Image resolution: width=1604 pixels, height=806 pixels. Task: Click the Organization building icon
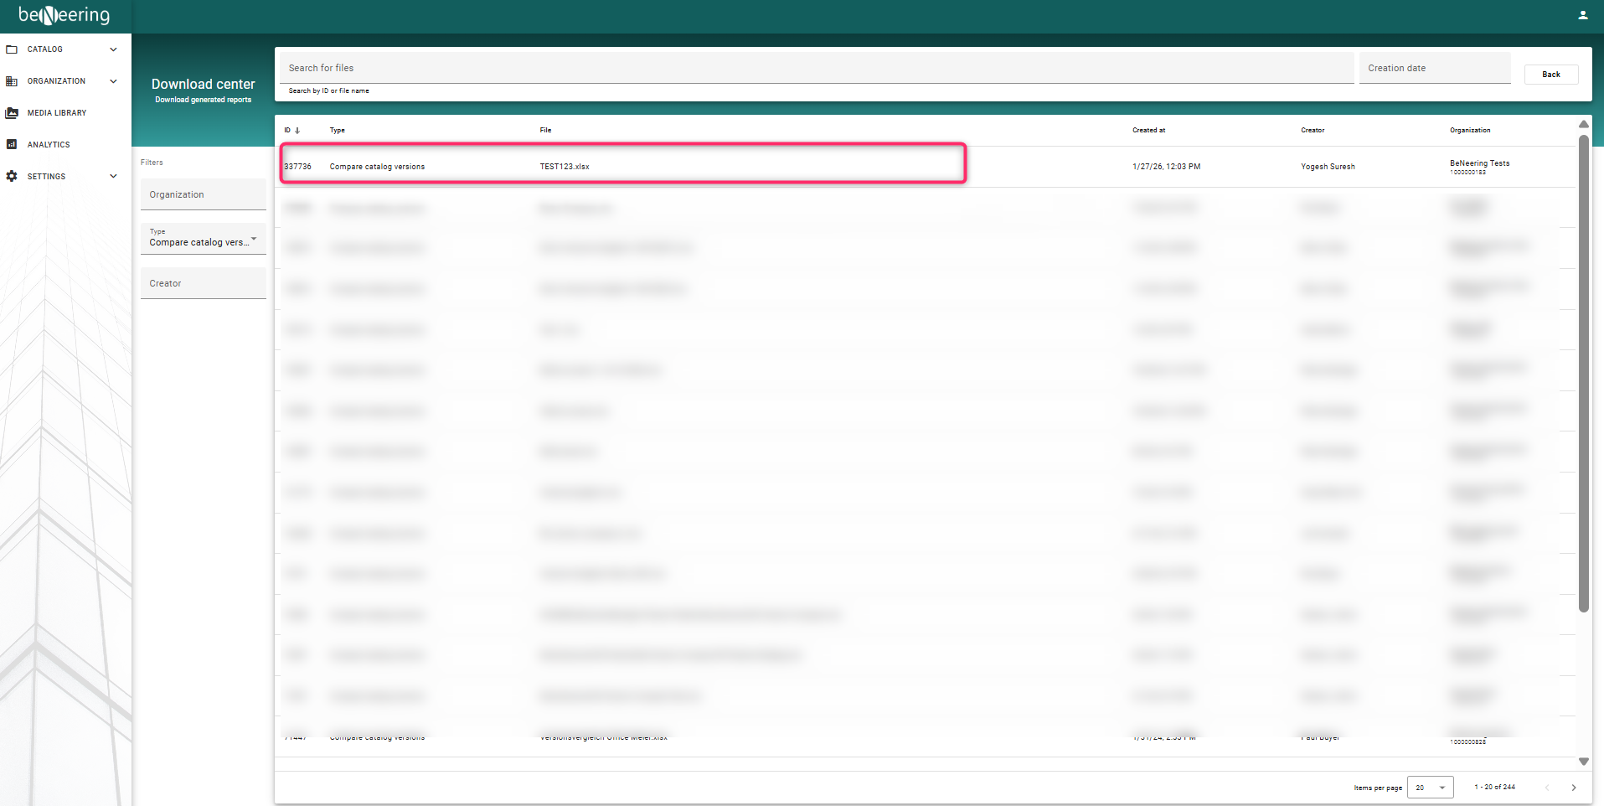click(12, 81)
